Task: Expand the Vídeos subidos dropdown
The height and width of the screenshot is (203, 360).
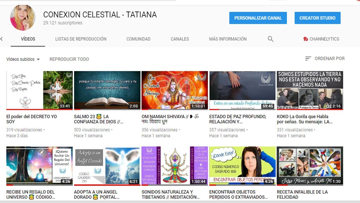Action: click(x=23, y=59)
